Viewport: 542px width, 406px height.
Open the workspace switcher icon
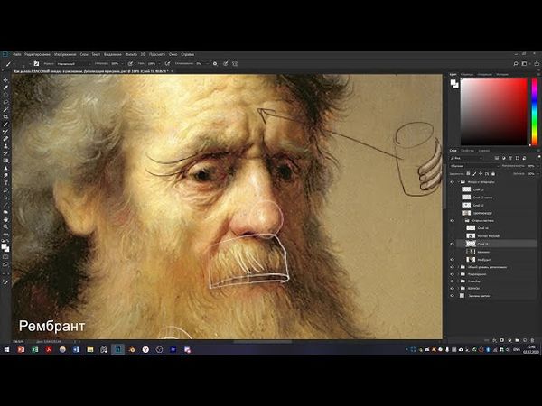525,64
